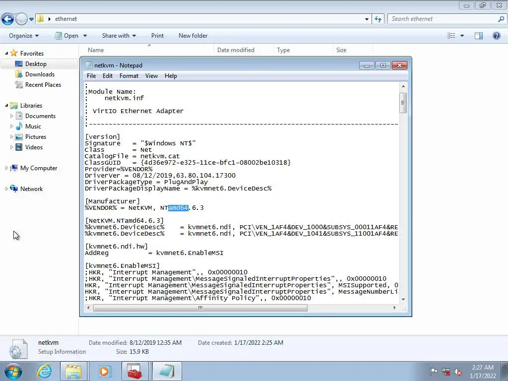
Task: Open Notepad Format menu
Action: pyautogui.click(x=128, y=76)
